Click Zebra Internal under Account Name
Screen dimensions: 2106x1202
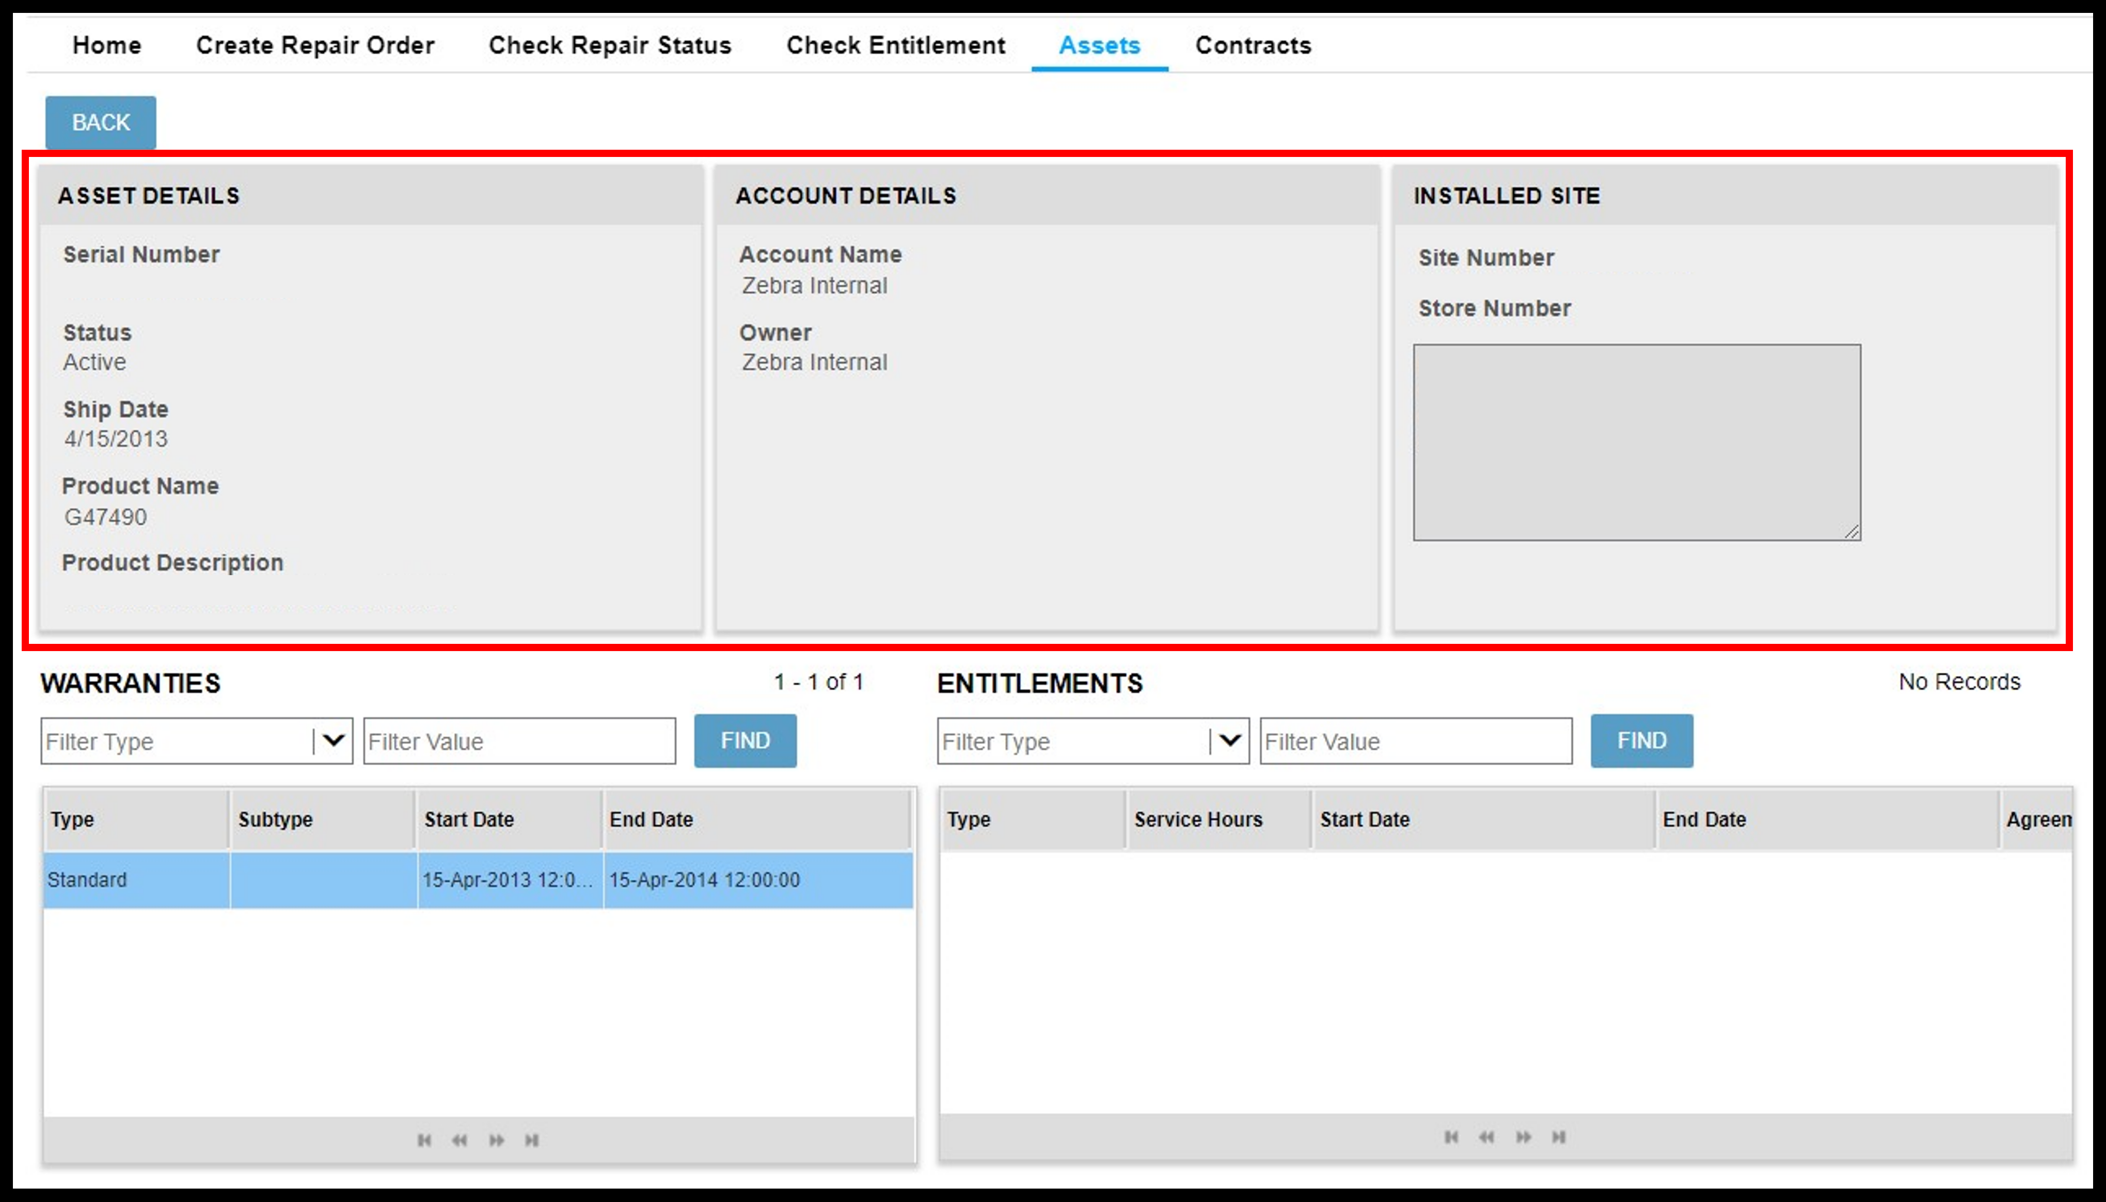pyautogui.click(x=815, y=285)
